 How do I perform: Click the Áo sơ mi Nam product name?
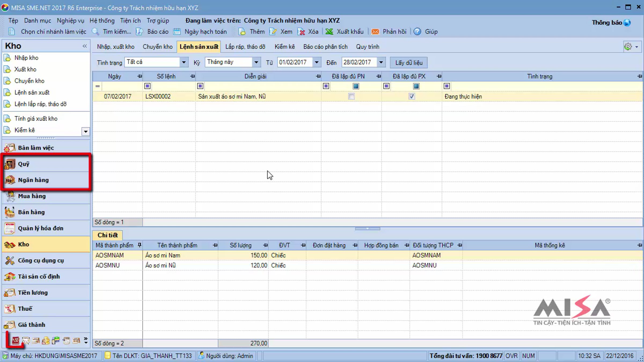click(163, 255)
